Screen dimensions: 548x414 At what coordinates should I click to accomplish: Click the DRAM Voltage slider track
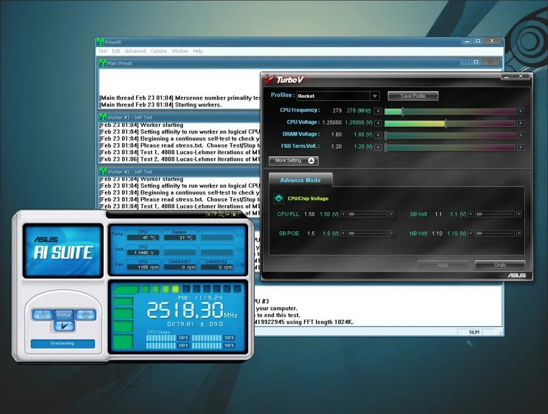pyautogui.click(x=450, y=135)
